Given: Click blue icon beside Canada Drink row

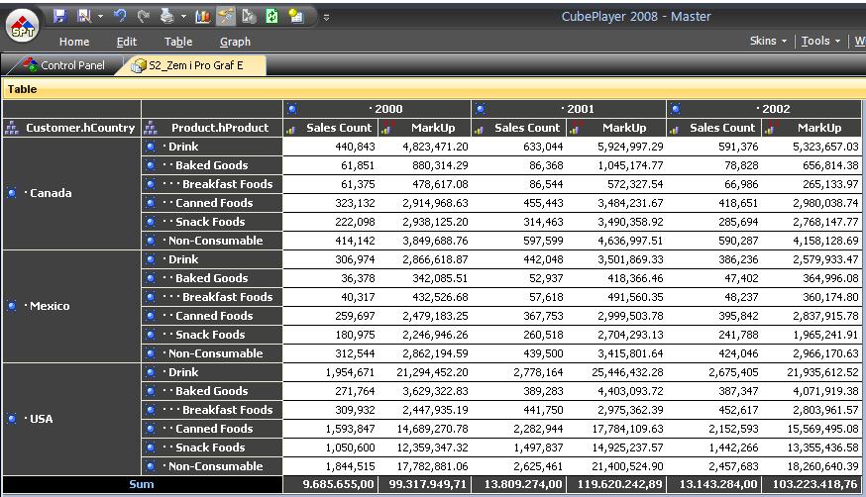Looking at the screenshot, I should (x=151, y=147).
